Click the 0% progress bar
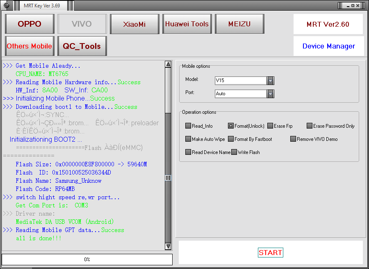Screen dimensions: 369x269 [x=87, y=259]
